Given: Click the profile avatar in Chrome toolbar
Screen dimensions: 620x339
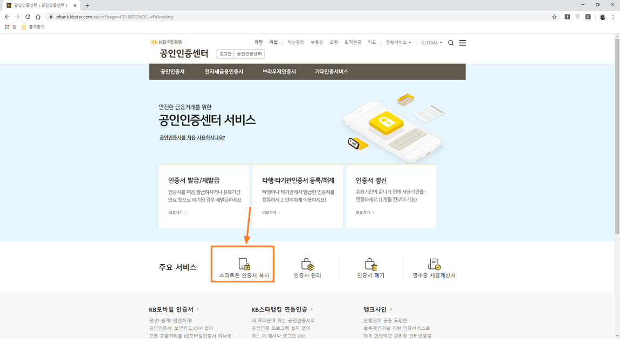Looking at the screenshot, I should [x=602, y=17].
